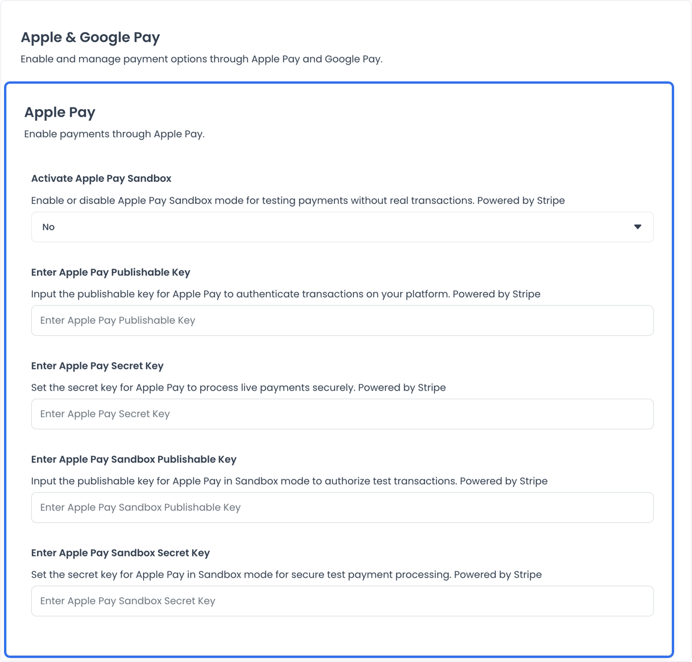Focus the Apple Pay Publishable Key field

(x=342, y=320)
